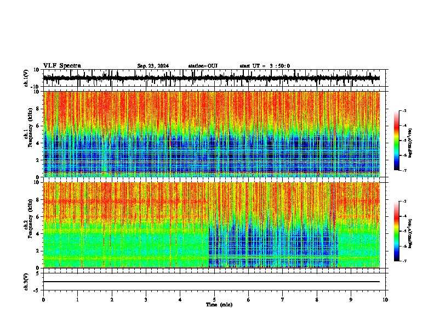Screen dimensions: 434x336
Task: Click the ch.1 colorbar log(PSD) label
Action: pyautogui.click(x=410, y=143)
